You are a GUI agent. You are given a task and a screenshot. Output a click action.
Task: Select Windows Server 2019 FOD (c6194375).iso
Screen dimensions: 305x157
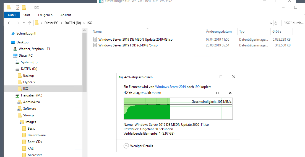coord(128,45)
